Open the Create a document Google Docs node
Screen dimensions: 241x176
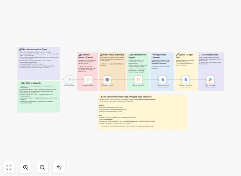163,80
